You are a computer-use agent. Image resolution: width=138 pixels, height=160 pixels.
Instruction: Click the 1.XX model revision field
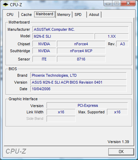coord(111,36)
